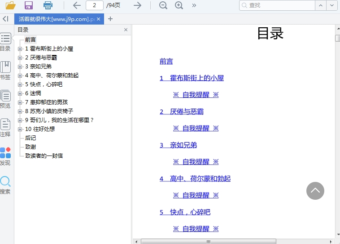Image resolution: width=340 pixels, height=244 pixels.
Task: Click the save floppy disk icon
Action: click(29, 5)
